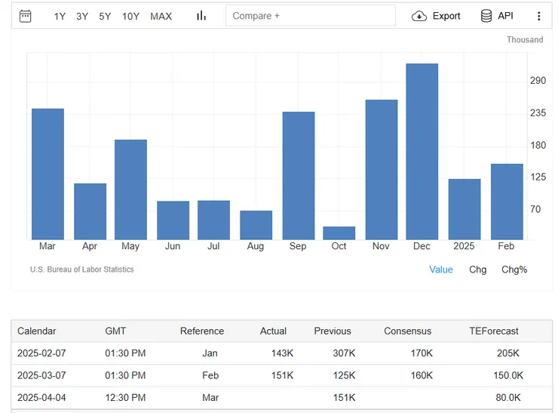This screenshot has height=413, width=558.
Task: Select the 3Y time range
Action: [x=82, y=16]
